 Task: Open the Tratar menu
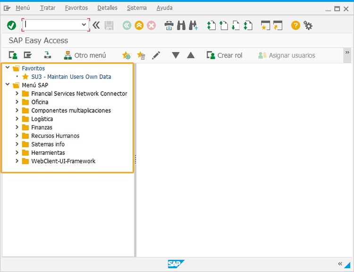(x=48, y=8)
